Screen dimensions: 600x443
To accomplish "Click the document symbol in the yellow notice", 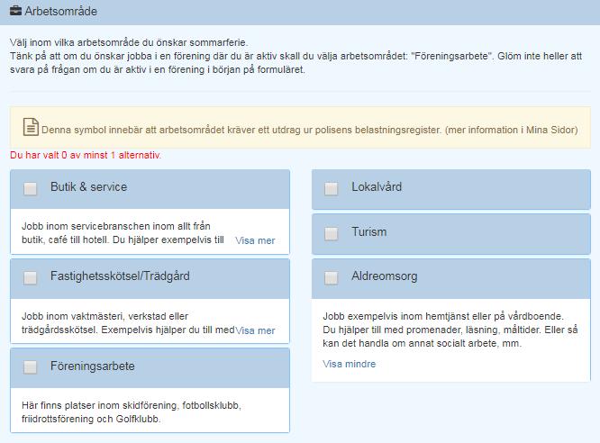I will coord(31,127).
